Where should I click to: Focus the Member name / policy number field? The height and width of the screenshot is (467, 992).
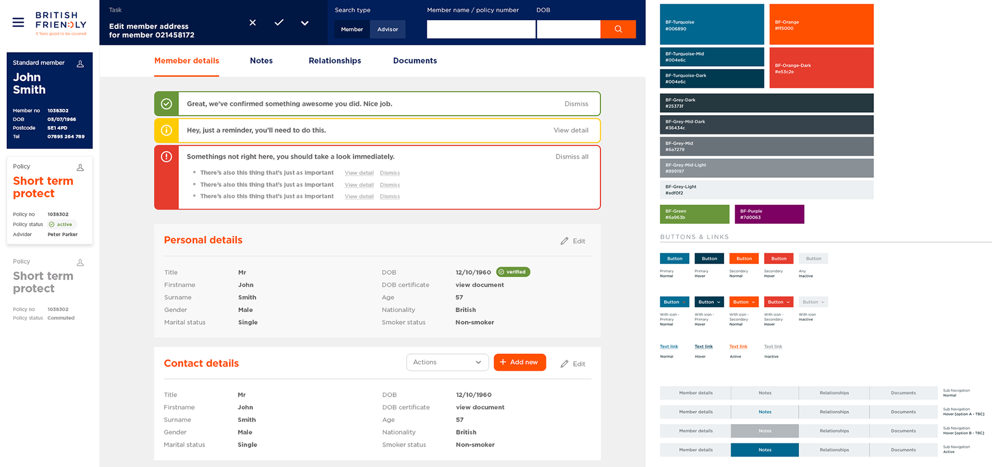point(481,29)
